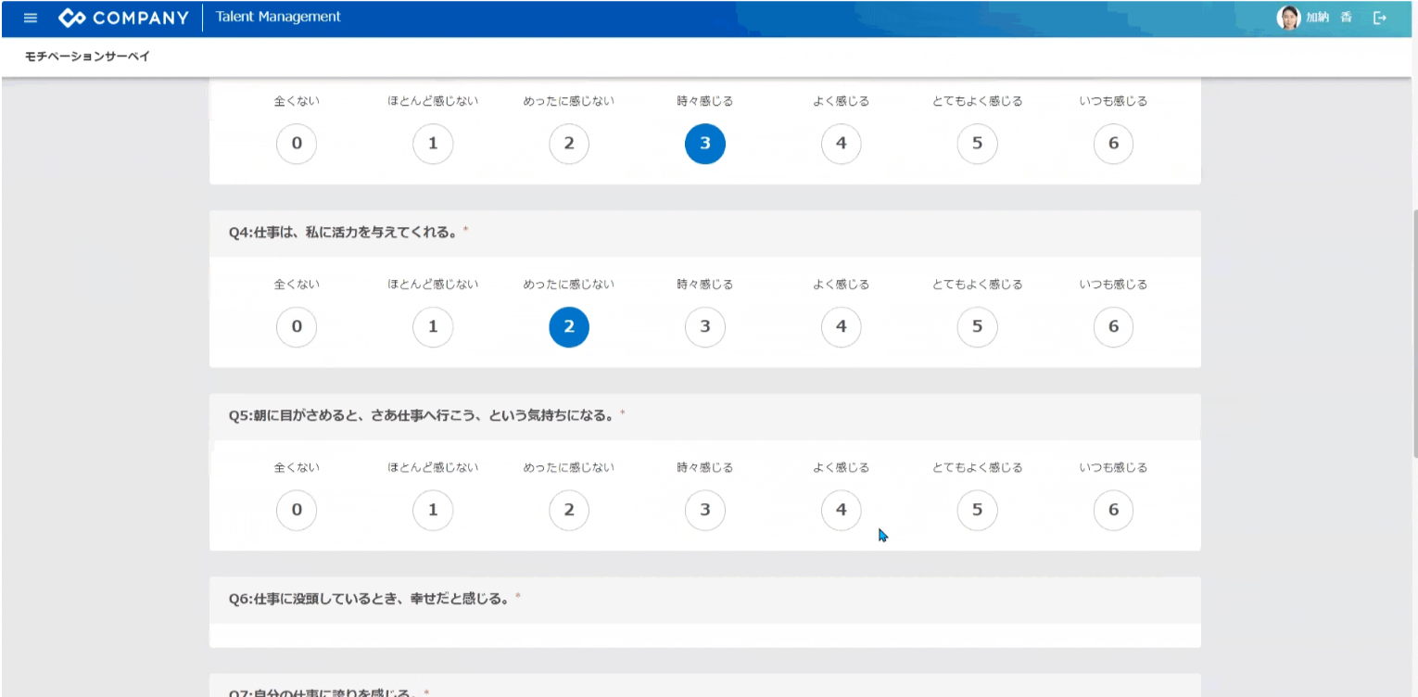Select rating 5 for question Q4

click(977, 326)
